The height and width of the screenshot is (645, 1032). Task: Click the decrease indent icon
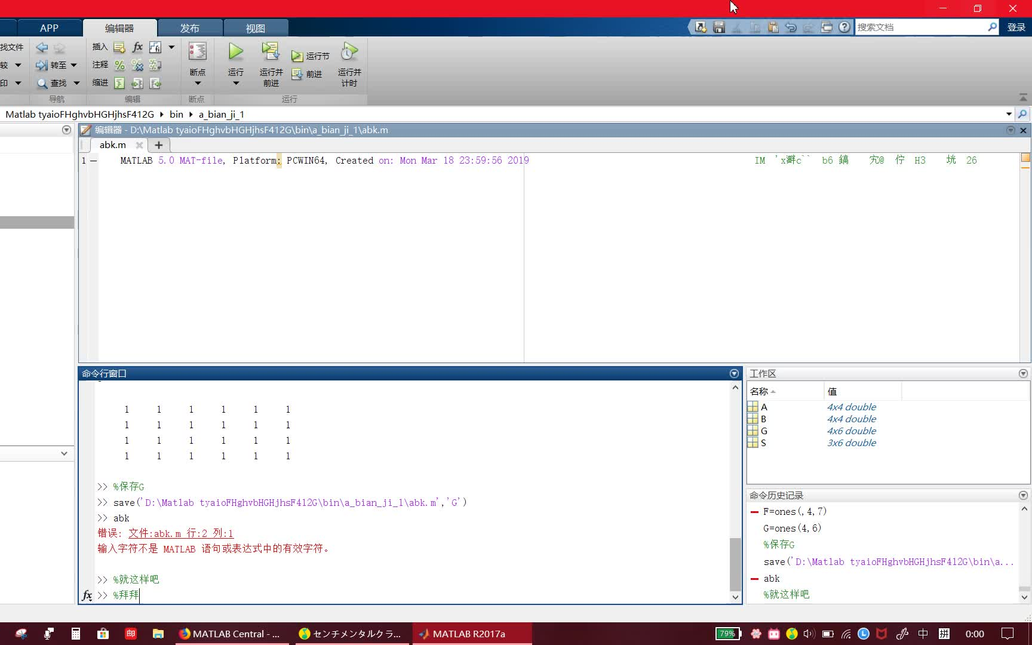[x=155, y=83]
